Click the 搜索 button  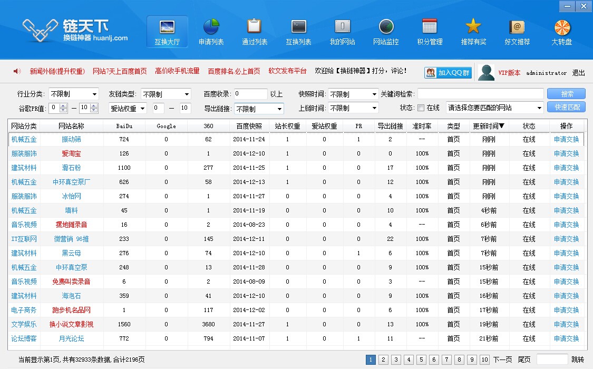[567, 94]
